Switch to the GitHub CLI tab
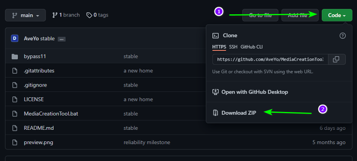357x161 pixels. click(x=252, y=47)
